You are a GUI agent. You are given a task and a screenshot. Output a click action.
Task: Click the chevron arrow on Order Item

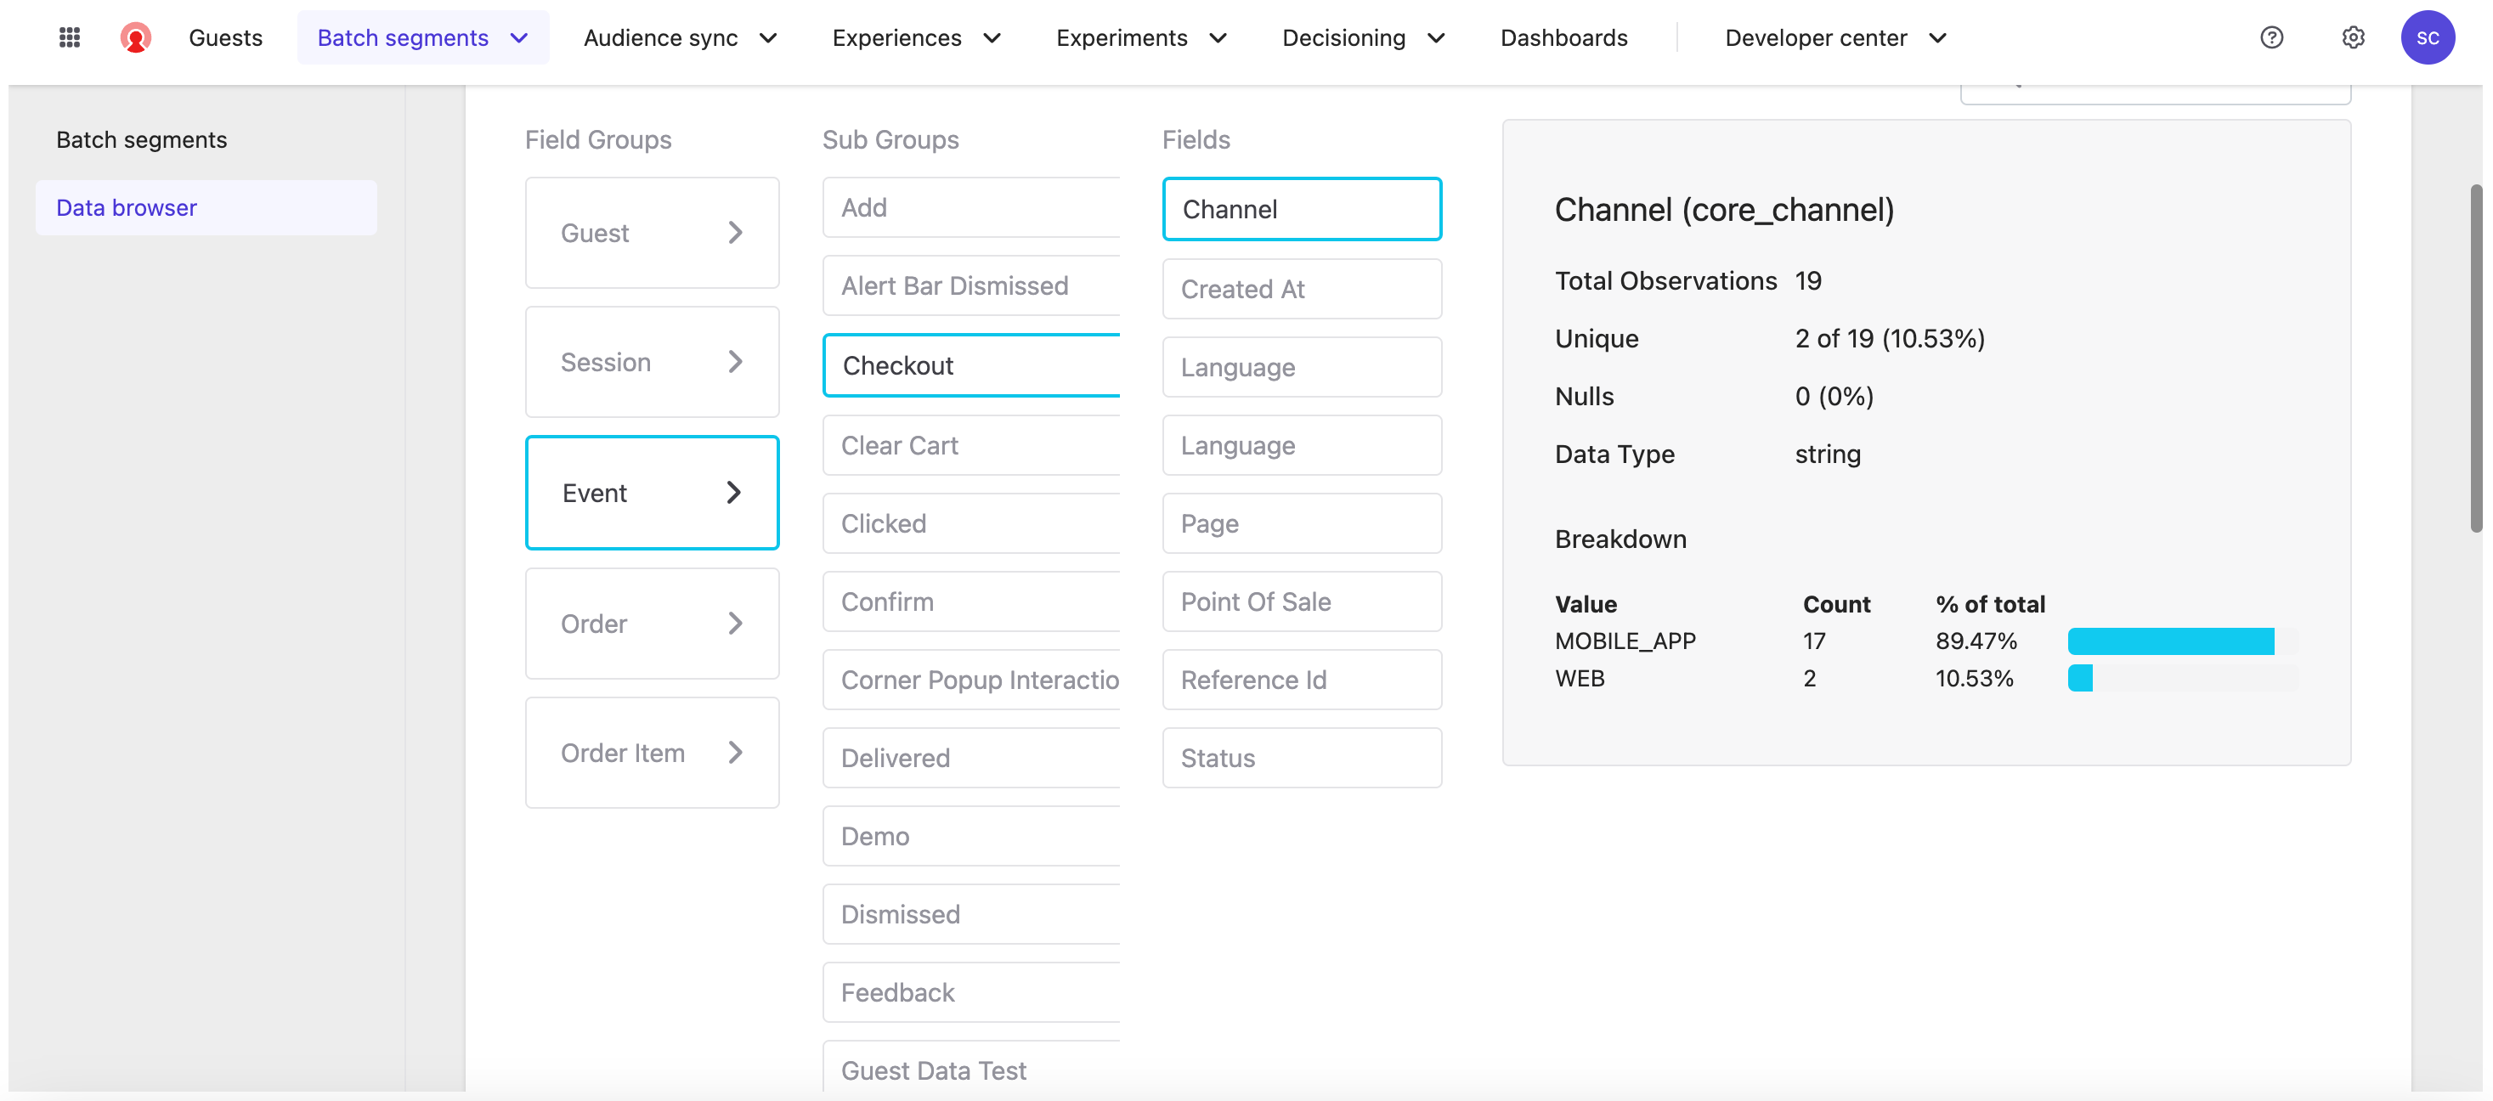tap(734, 753)
